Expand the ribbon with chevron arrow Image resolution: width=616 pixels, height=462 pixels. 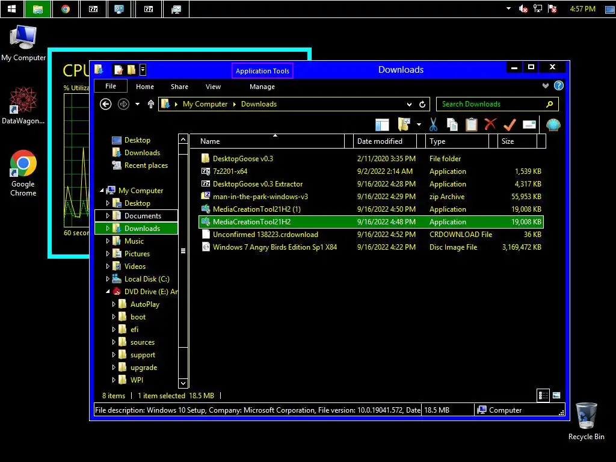[545, 85]
